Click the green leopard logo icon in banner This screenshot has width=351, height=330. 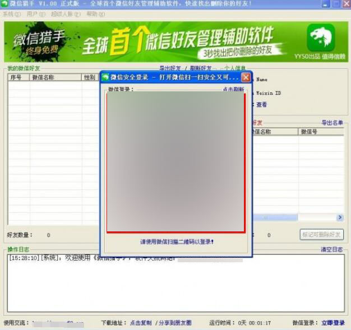[x=321, y=38]
